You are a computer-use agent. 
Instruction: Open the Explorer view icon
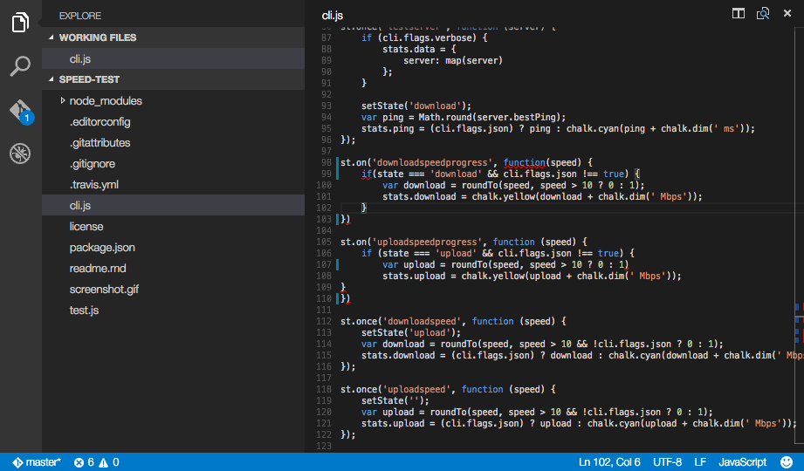click(20, 22)
